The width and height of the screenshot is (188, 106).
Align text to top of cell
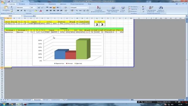[x=47, y=8]
